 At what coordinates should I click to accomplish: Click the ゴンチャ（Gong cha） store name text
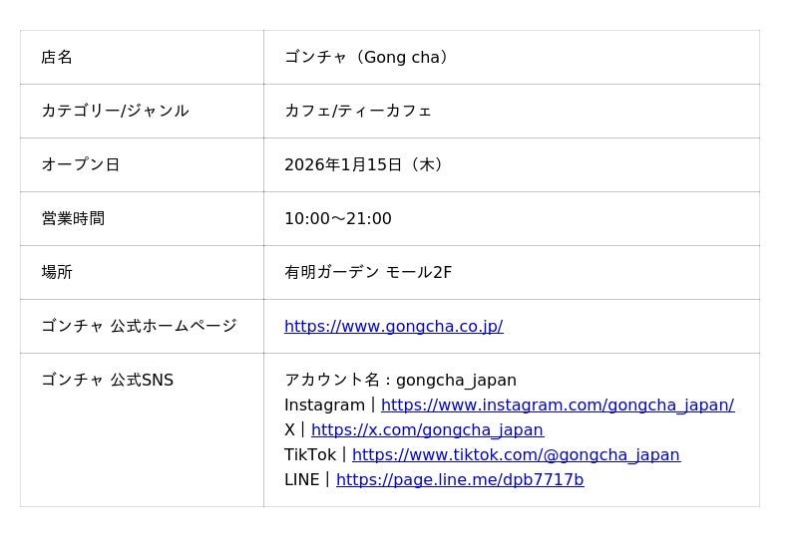click(366, 58)
